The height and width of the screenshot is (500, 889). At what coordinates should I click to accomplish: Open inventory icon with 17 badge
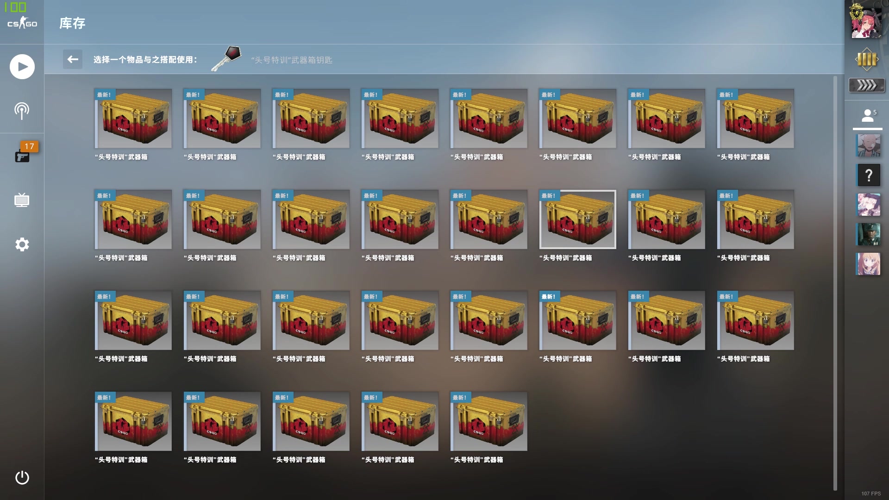(22, 156)
